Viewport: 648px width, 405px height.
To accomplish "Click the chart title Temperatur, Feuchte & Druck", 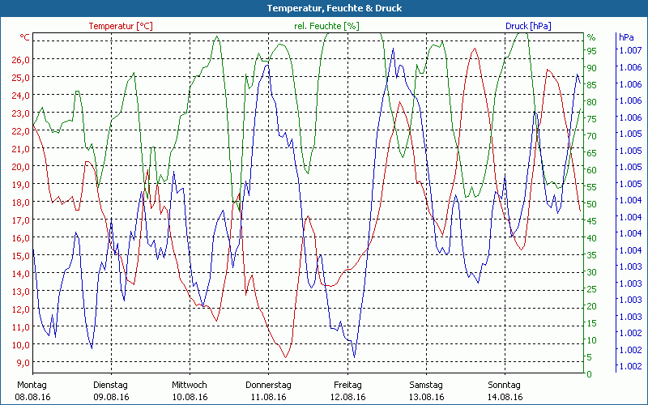I will point(323,8).
